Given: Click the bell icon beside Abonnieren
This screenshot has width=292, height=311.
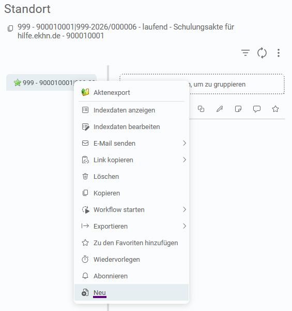Looking at the screenshot, I should click(85, 276).
